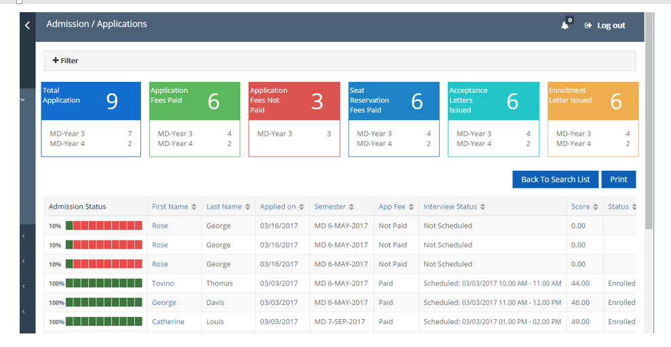Click last name Louis cell
The image size is (671, 347).
[x=215, y=322]
